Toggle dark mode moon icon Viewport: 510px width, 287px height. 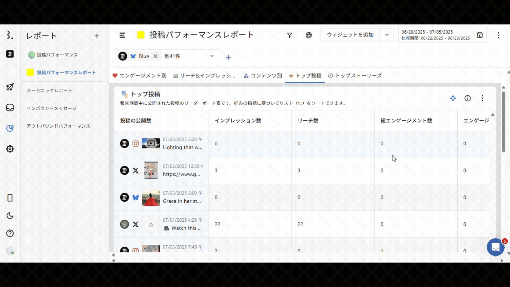pyautogui.click(x=10, y=216)
